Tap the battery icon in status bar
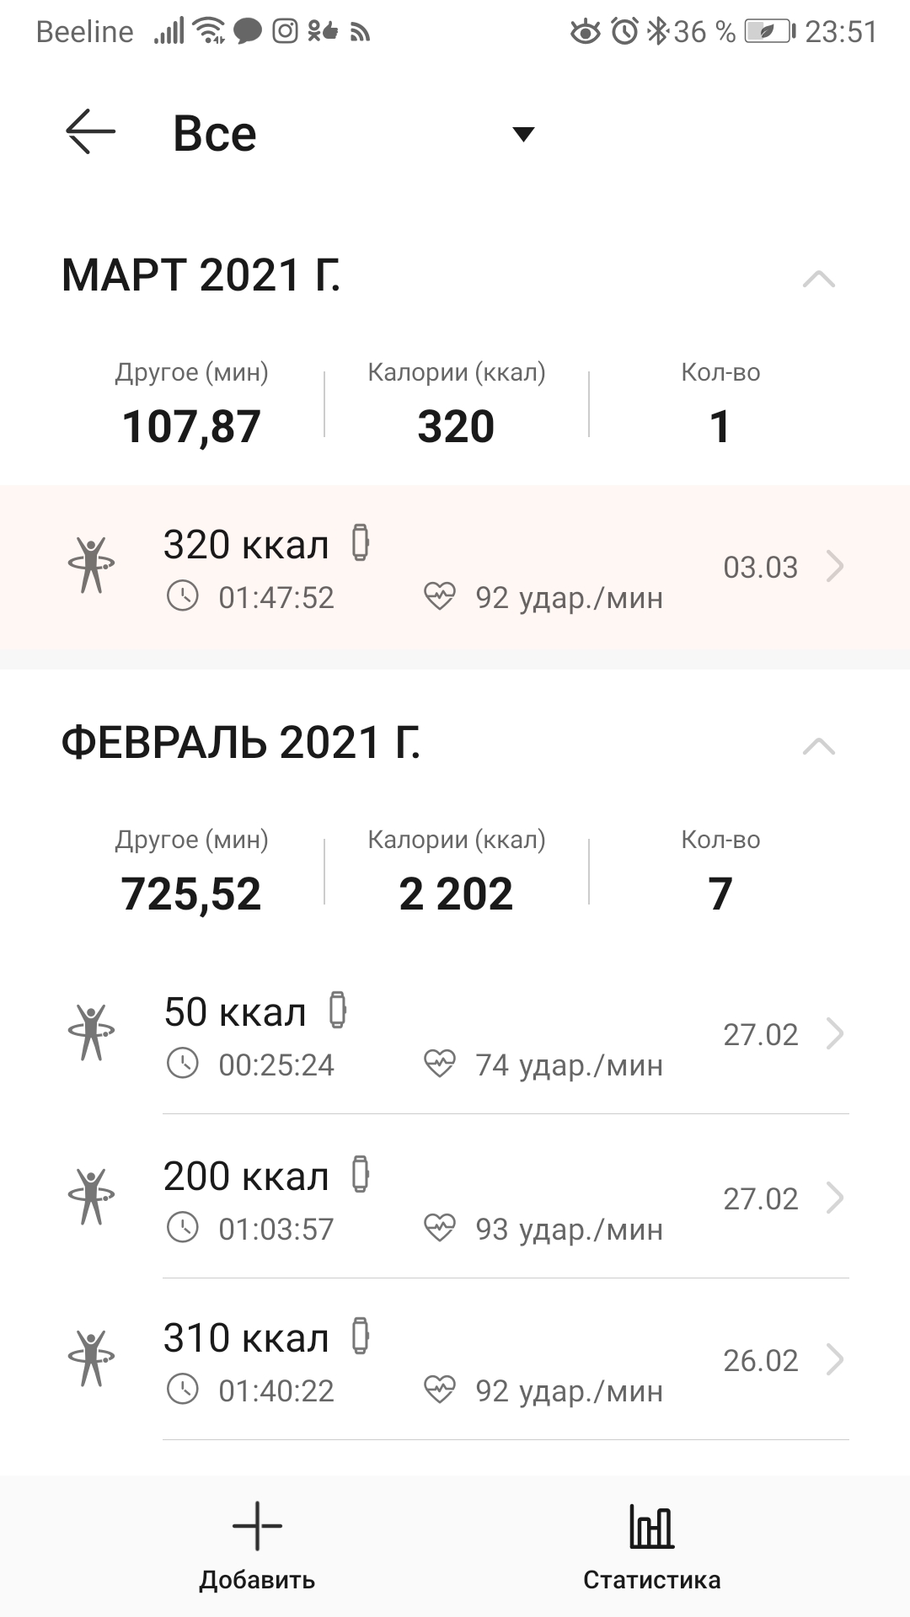The width and height of the screenshot is (910, 1617). [x=768, y=32]
